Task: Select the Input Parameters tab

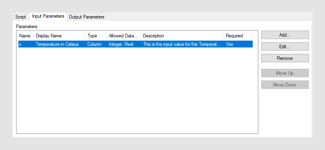Action: point(48,16)
